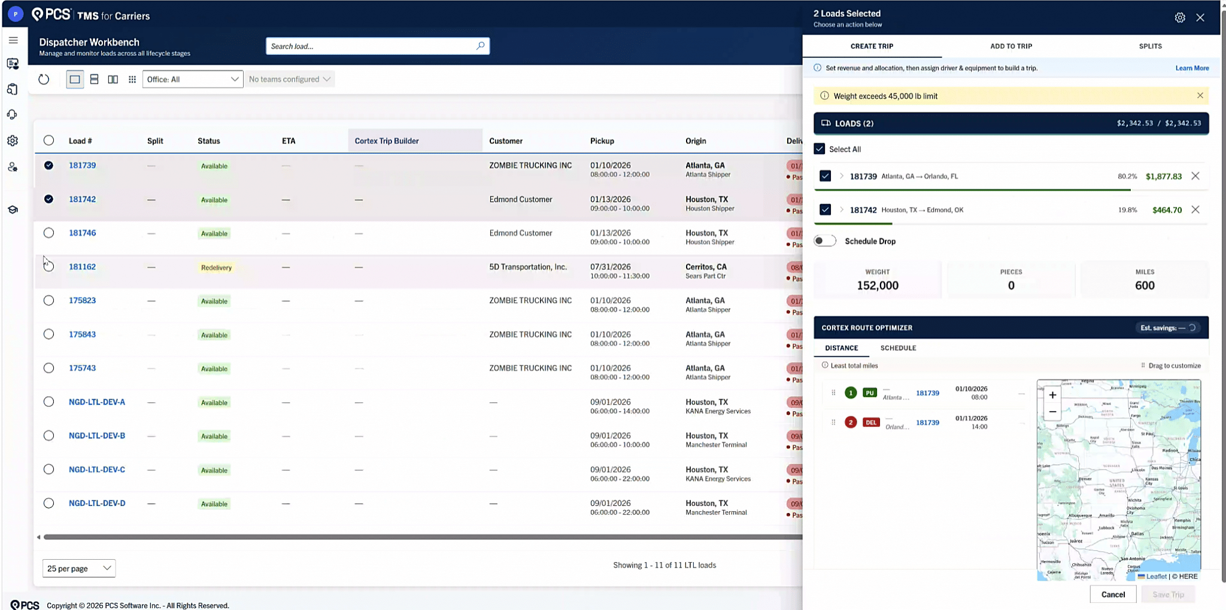
Task: Select the row radio for load 181746
Action: click(x=48, y=233)
